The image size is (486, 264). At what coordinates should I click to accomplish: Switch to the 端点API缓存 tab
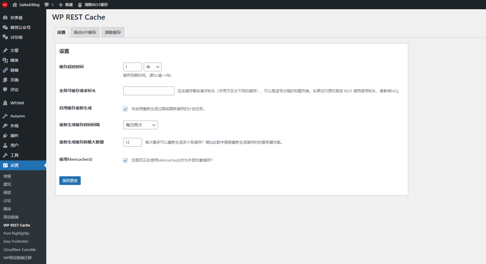[x=85, y=32]
